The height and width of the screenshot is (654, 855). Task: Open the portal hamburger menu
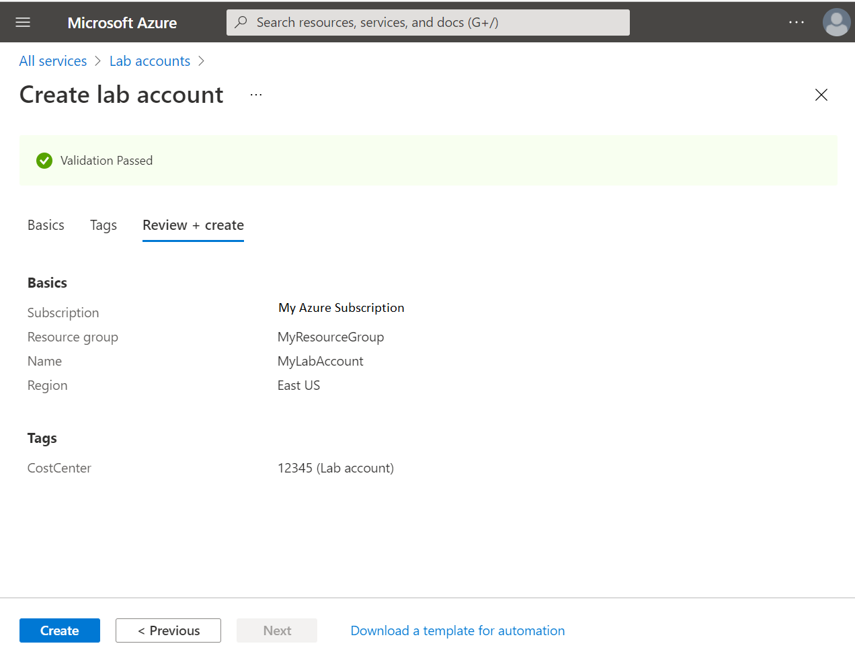(x=23, y=22)
